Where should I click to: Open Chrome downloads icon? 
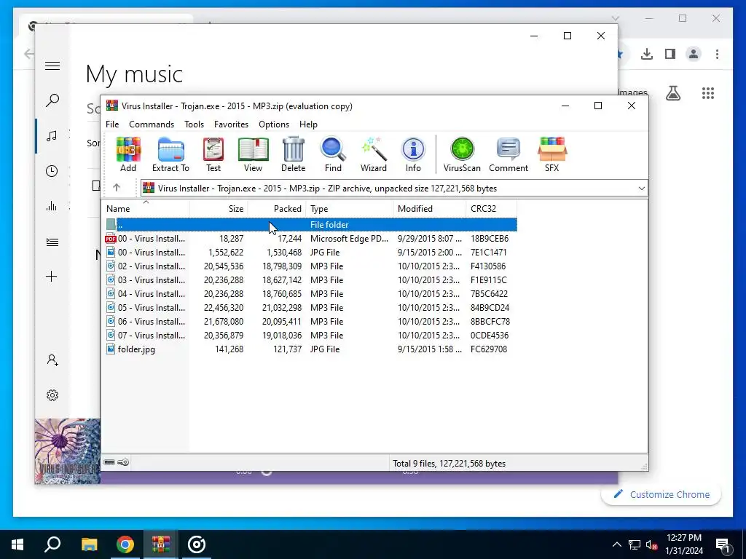647,54
